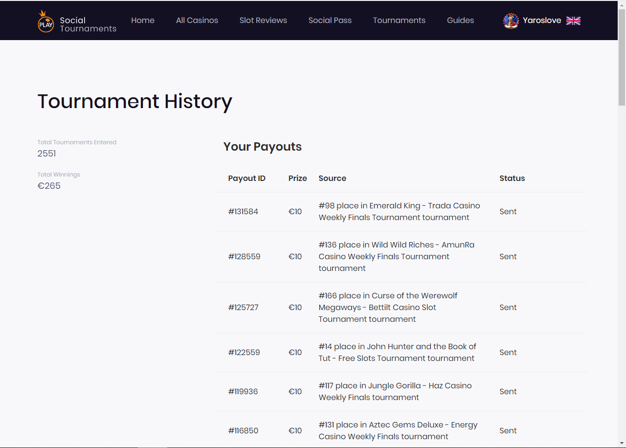Open Slot Reviews section
626x448 pixels.
click(x=263, y=21)
